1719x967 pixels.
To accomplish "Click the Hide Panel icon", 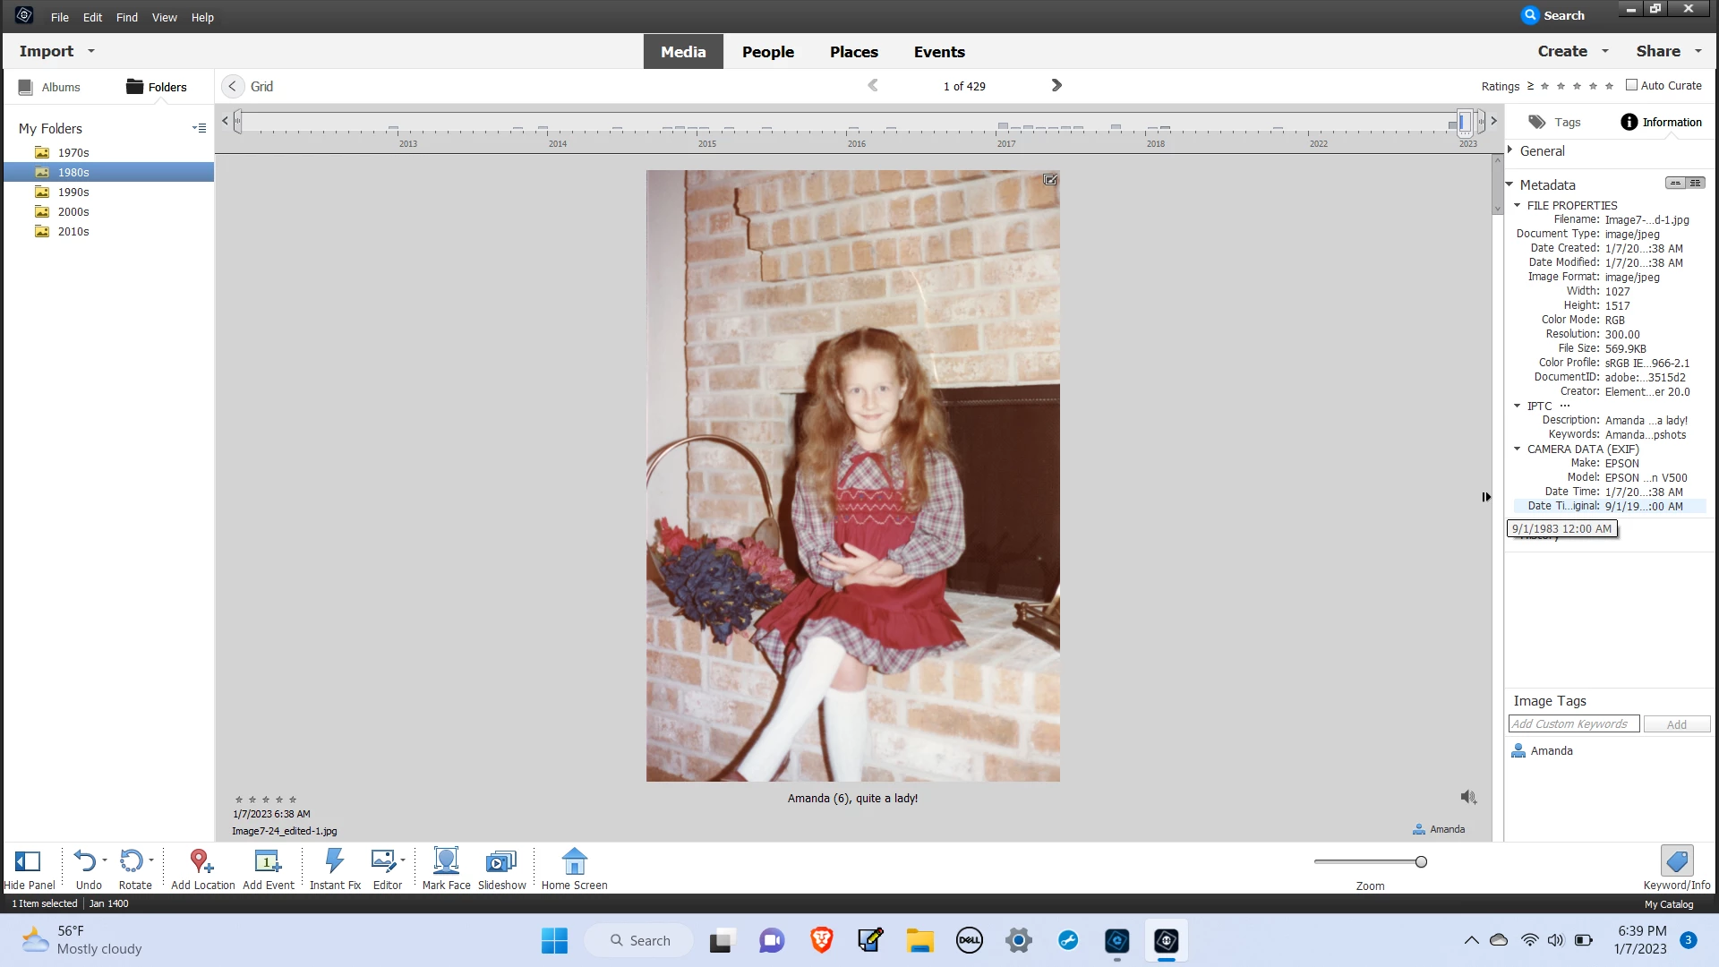I will [x=28, y=861].
